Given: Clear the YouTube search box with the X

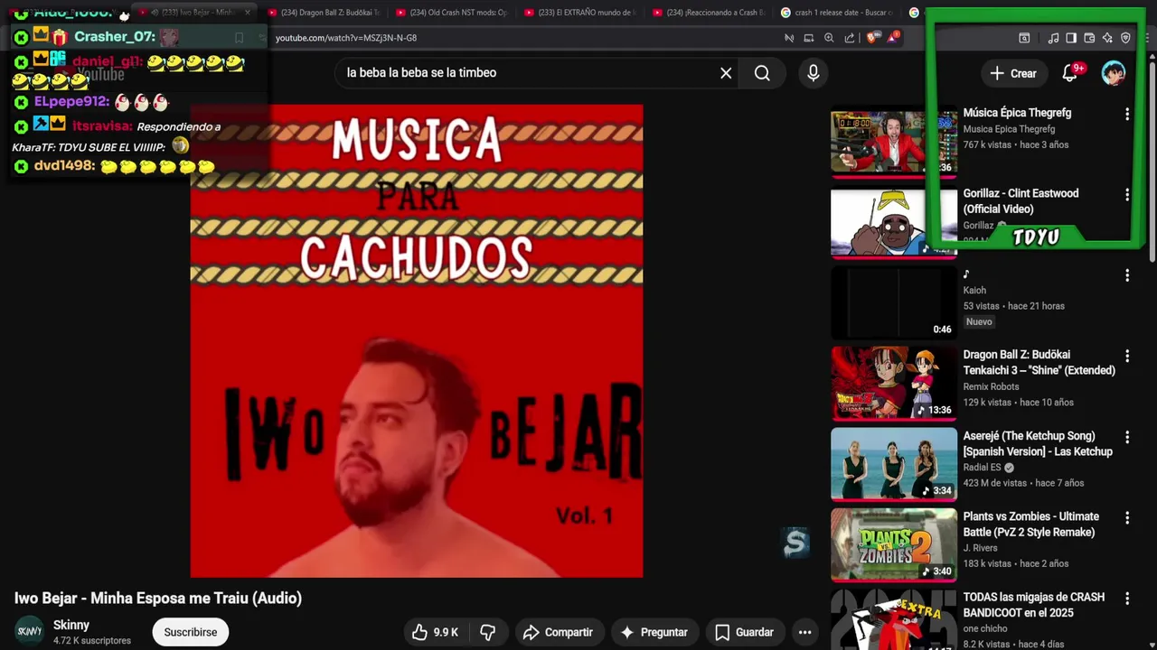Looking at the screenshot, I should [x=726, y=73].
